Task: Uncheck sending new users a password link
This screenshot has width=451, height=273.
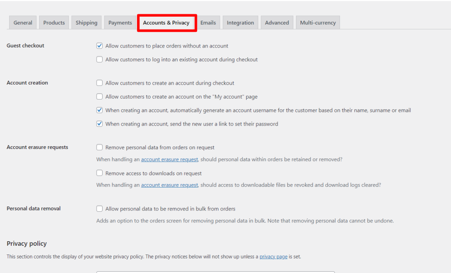Action: [100, 124]
